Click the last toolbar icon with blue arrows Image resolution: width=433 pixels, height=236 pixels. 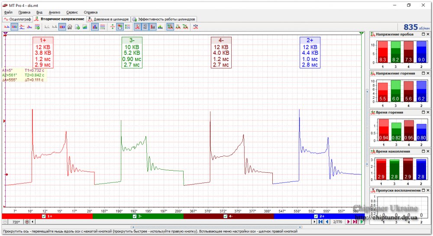coord(196,27)
